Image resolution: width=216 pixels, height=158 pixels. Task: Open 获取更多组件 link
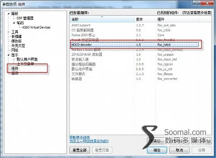79,137
